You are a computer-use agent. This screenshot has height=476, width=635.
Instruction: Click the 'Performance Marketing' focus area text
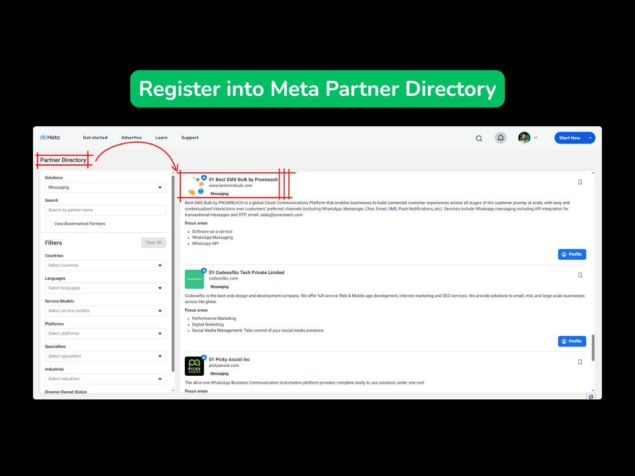[214, 319]
